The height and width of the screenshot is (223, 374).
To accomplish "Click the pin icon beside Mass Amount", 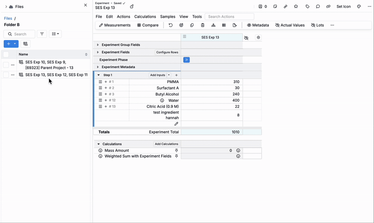I will [176, 151].
